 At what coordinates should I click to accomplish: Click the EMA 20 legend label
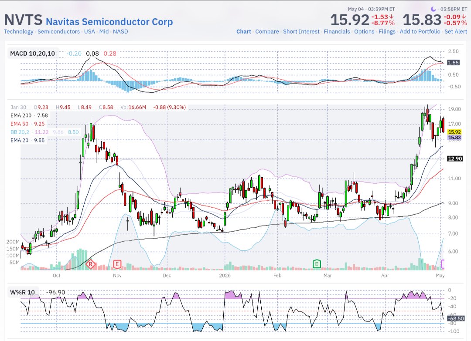coord(19,140)
